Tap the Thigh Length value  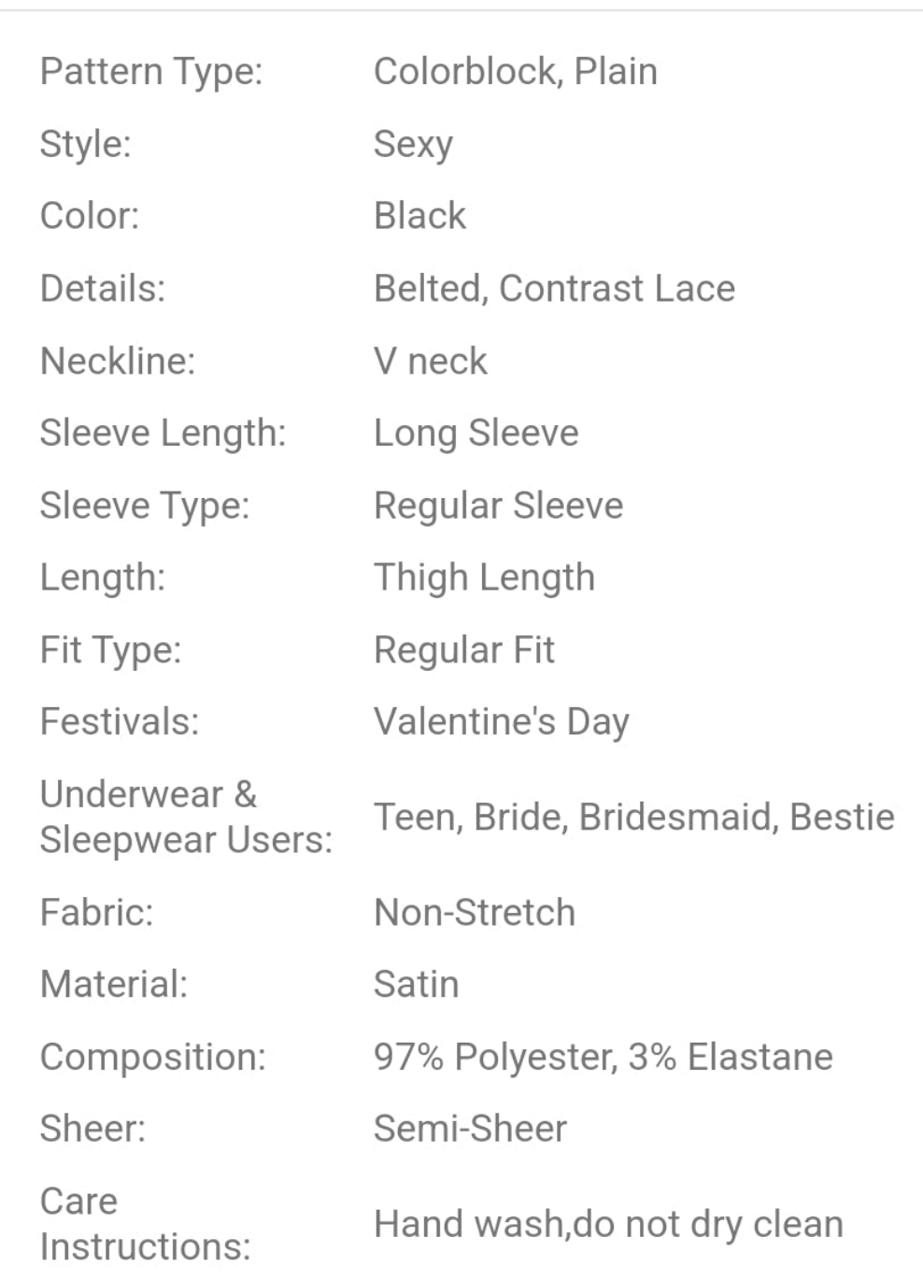(484, 577)
